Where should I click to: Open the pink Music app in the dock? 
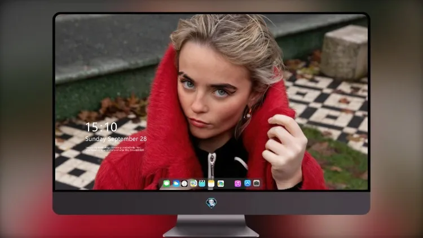237,183
